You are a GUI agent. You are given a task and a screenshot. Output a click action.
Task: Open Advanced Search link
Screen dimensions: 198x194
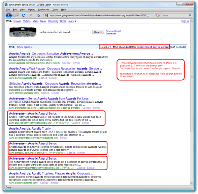(114, 31)
